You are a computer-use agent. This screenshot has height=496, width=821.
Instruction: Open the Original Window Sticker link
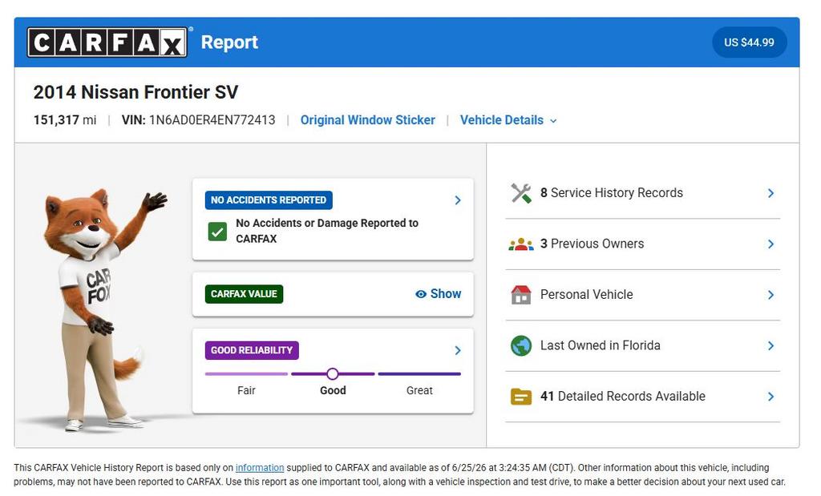point(367,120)
